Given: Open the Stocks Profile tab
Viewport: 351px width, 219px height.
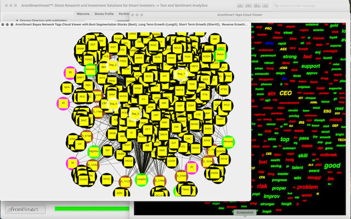Looking at the screenshot, I should tap(104, 14).
